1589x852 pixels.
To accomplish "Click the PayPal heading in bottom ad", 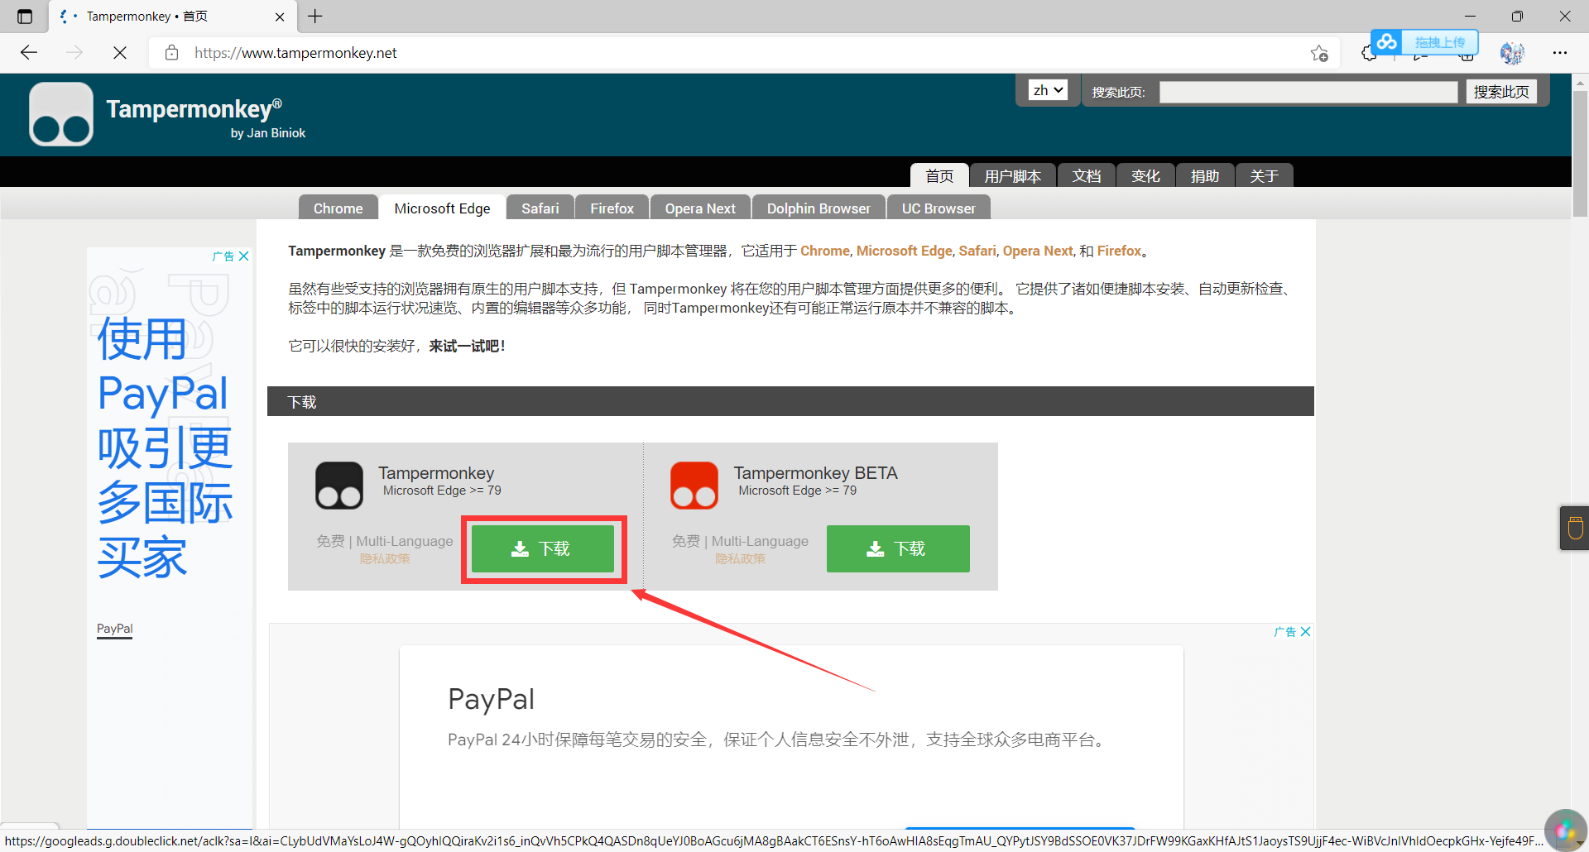I will pyautogui.click(x=492, y=699).
